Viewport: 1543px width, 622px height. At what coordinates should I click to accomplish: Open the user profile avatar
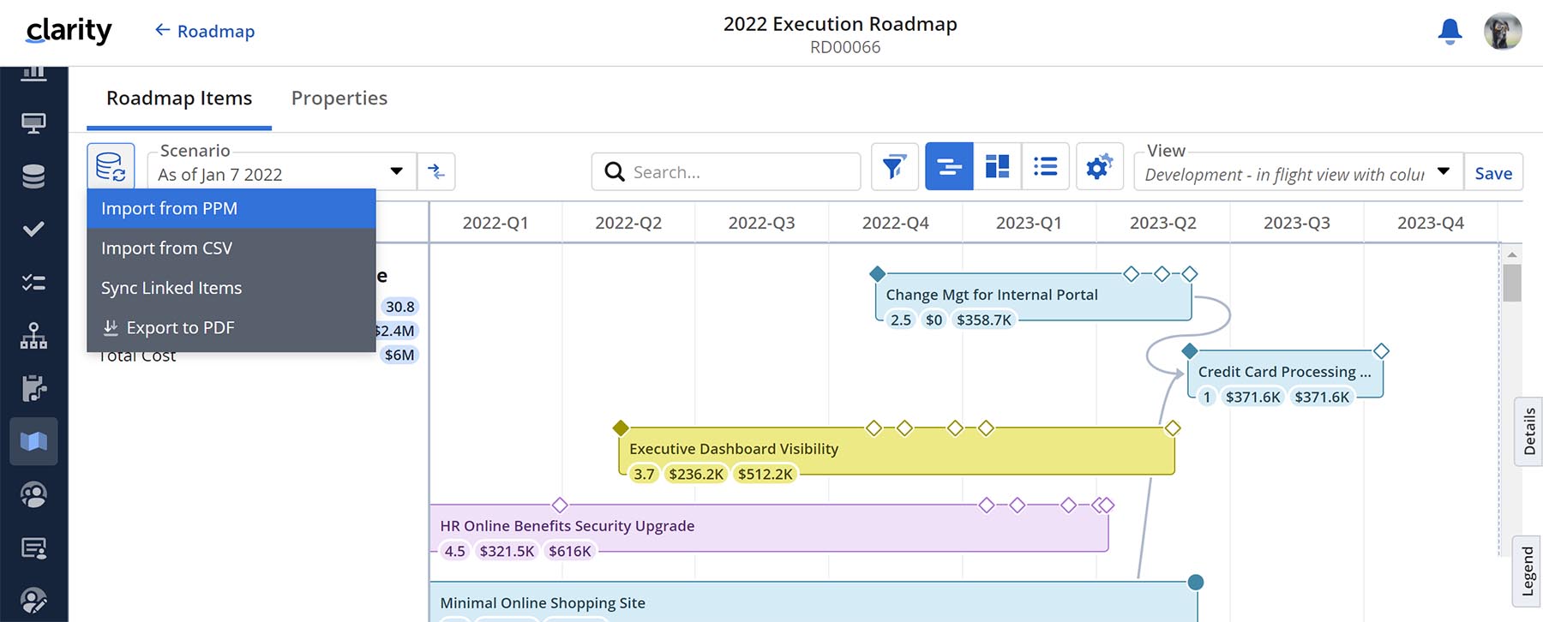[x=1503, y=32]
